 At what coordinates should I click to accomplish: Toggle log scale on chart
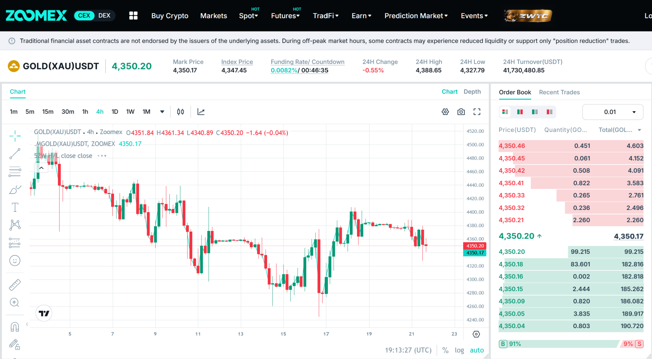(459, 350)
